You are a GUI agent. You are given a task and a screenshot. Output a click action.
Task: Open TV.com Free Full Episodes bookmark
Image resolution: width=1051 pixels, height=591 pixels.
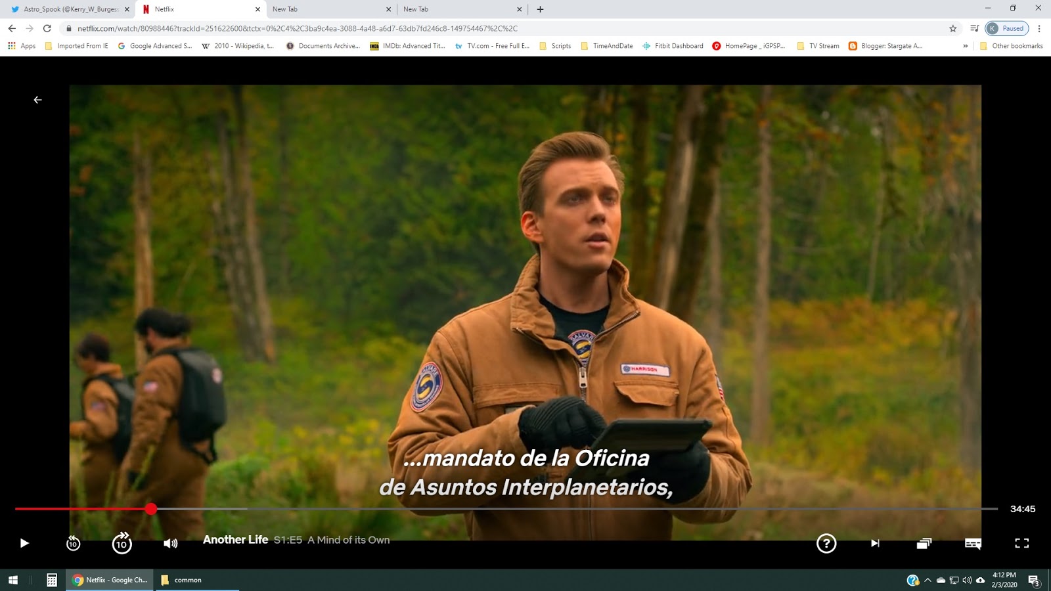pos(492,46)
